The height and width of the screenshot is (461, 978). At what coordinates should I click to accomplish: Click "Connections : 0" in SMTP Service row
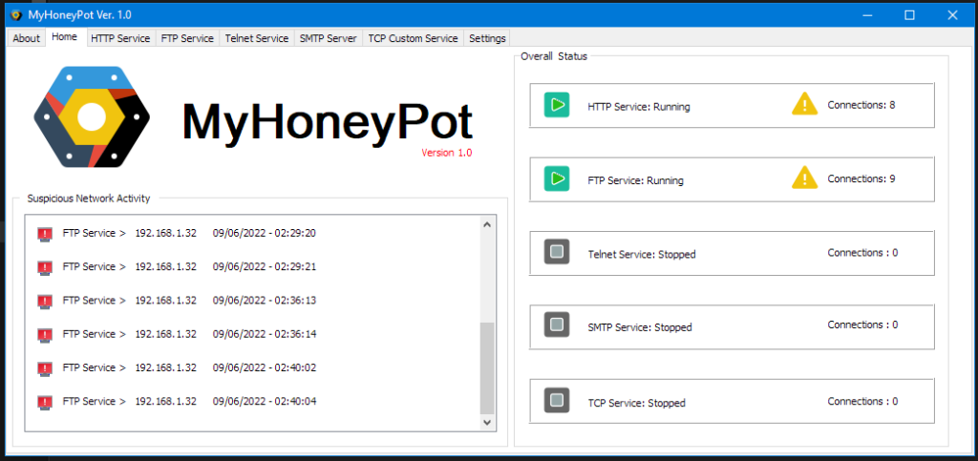point(862,325)
